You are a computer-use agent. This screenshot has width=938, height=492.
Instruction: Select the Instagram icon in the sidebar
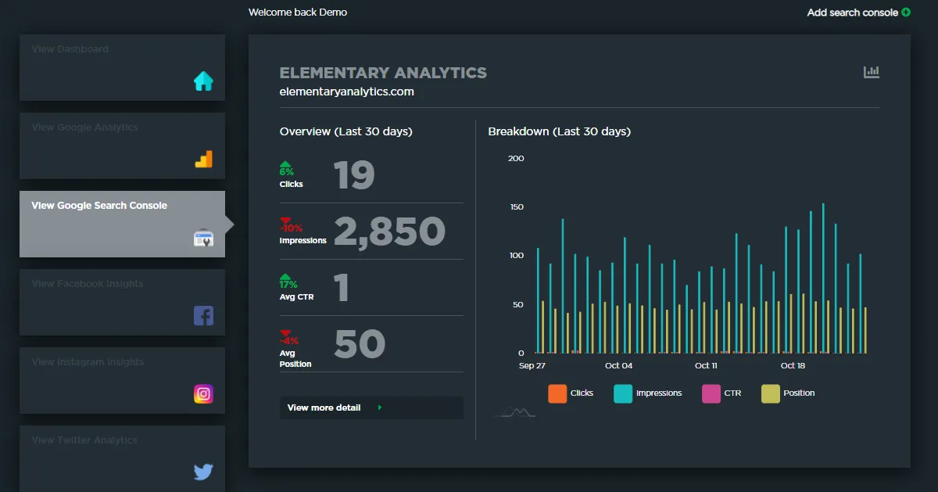203,393
